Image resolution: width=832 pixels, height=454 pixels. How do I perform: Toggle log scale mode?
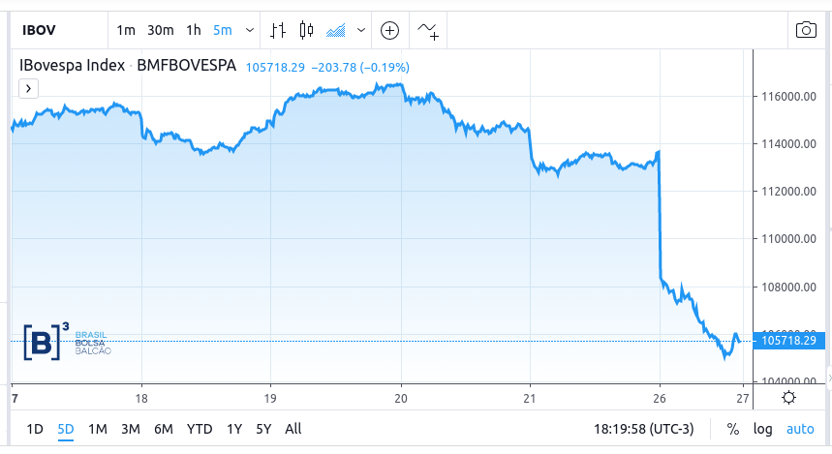(763, 429)
